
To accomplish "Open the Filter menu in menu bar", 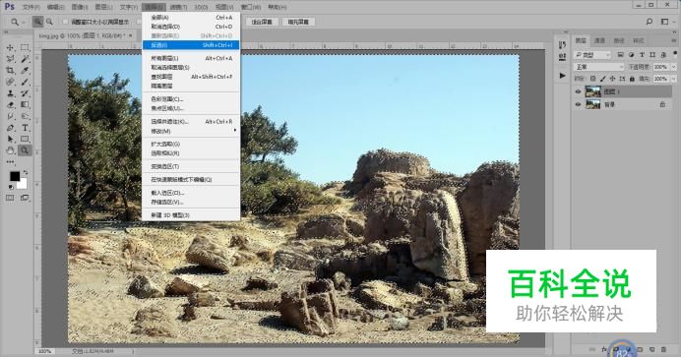I will click(178, 7).
